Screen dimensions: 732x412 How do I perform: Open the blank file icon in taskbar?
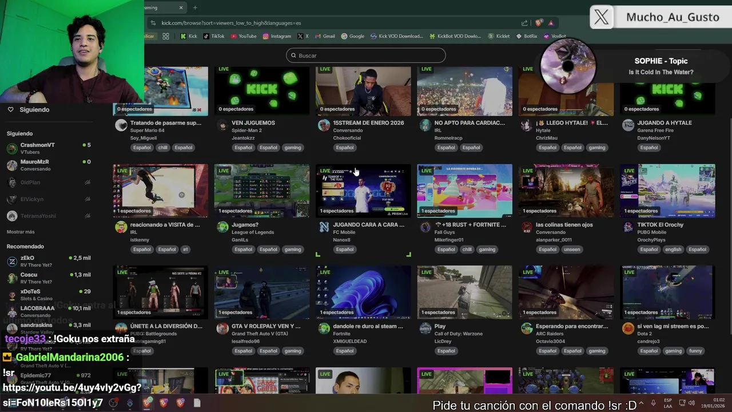point(197,403)
